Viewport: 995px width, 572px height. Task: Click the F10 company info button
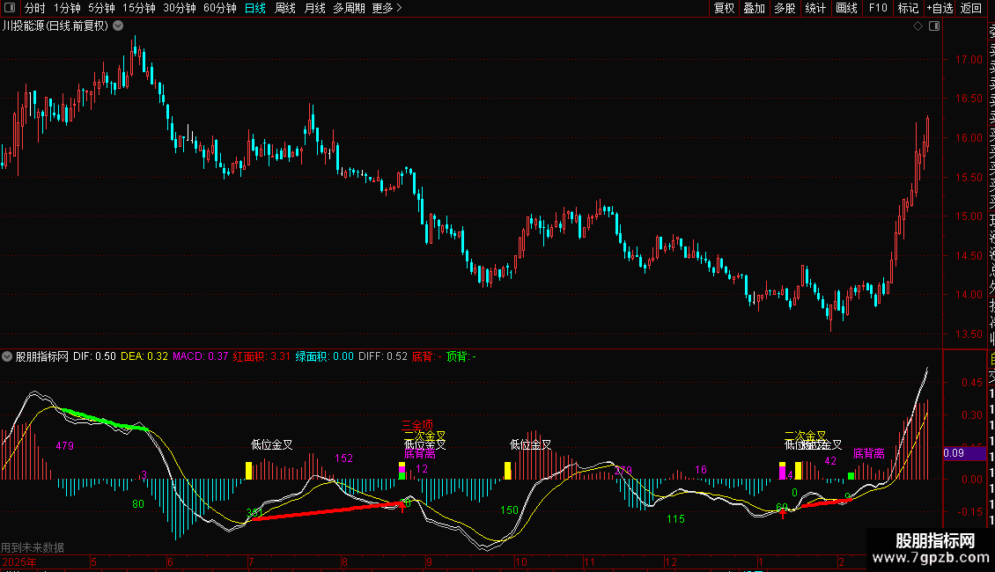pyautogui.click(x=878, y=8)
